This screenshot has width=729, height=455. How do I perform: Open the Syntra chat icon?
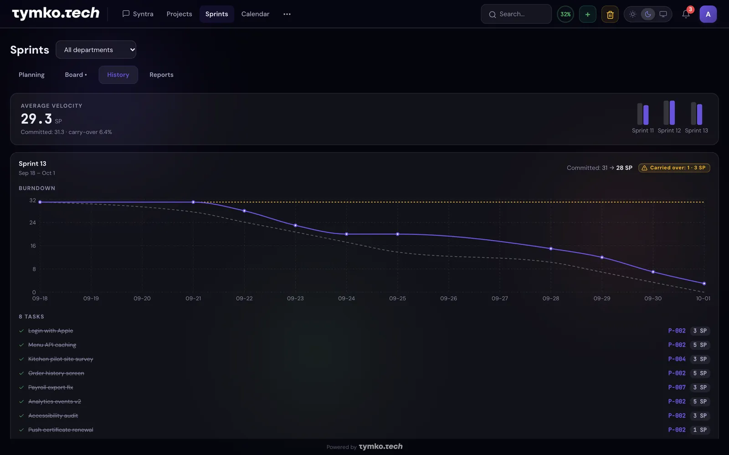pos(126,14)
